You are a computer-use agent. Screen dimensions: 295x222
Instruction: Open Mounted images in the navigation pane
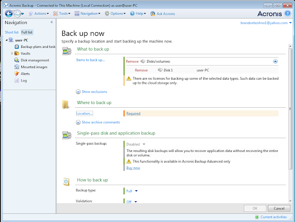click(31, 67)
